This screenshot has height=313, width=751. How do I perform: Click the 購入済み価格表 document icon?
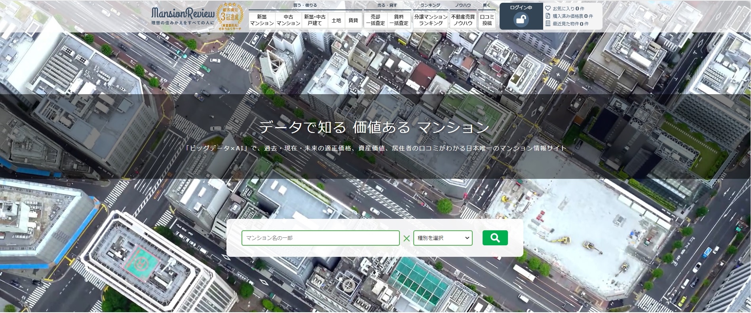coord(548,16)
